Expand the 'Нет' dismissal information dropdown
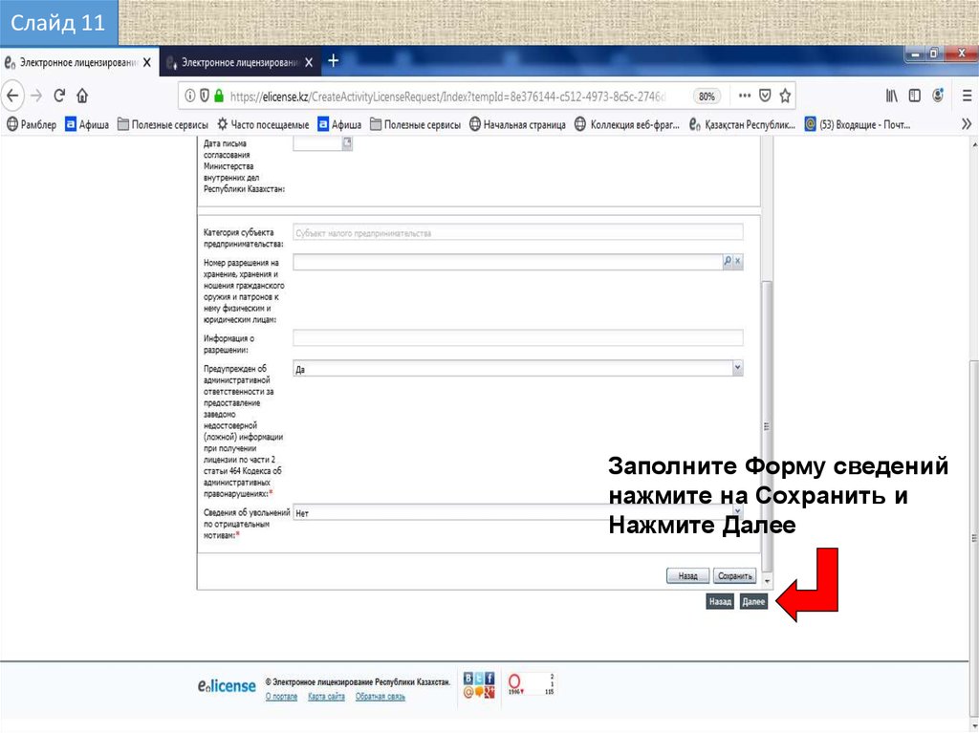This screenshot has height=733, width=979. point(737,511)
